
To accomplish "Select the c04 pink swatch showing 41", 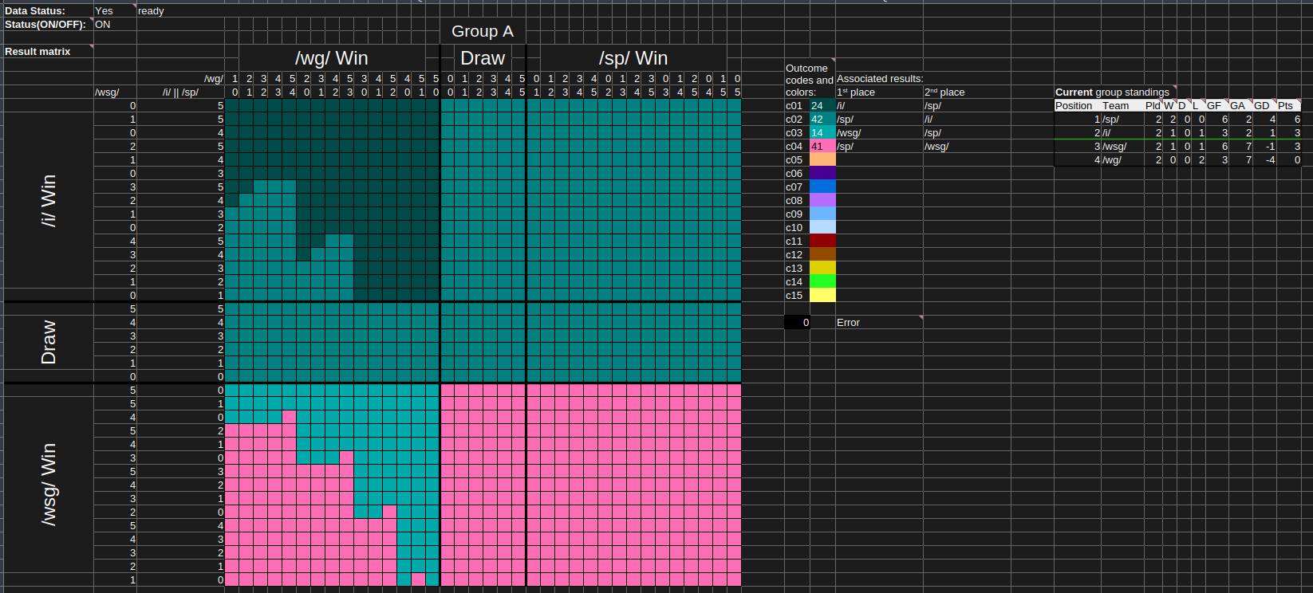I will point(822,146).
